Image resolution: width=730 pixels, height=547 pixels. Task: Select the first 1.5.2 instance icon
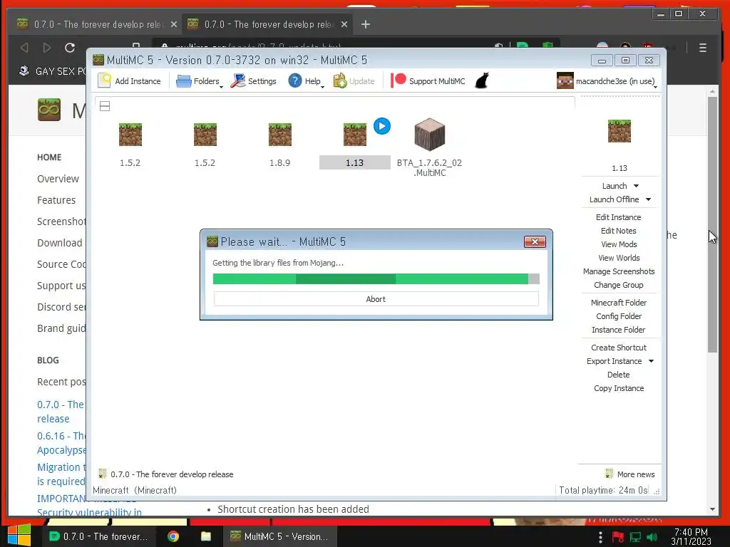point(130,135)
